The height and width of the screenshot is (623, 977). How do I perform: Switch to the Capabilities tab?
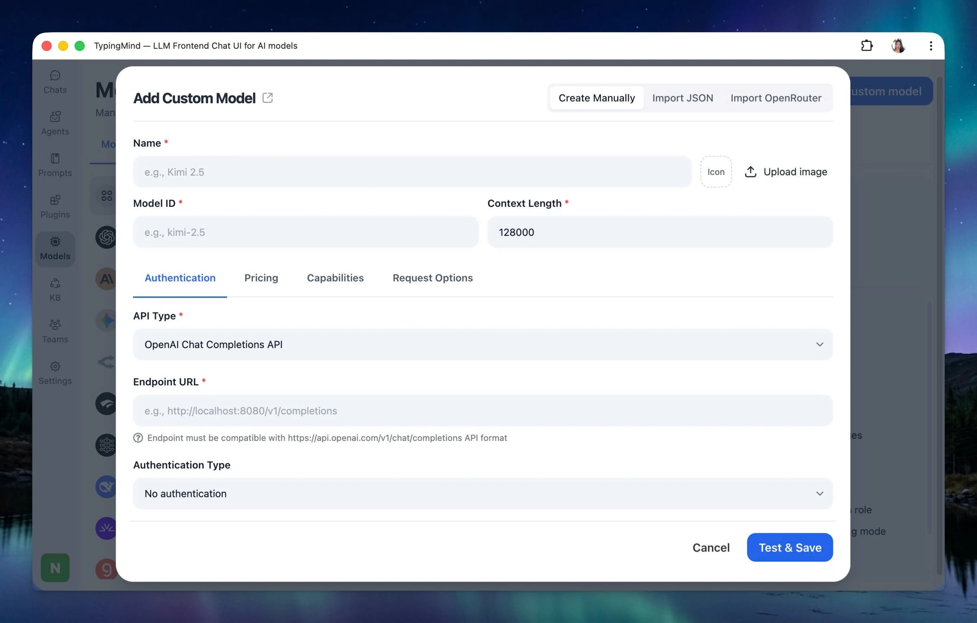coord(335,278)
